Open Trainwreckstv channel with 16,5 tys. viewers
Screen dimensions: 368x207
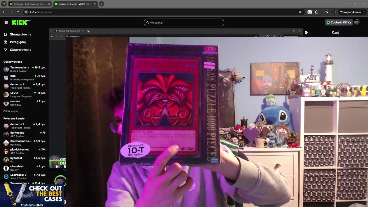click(x=24, y=69)
